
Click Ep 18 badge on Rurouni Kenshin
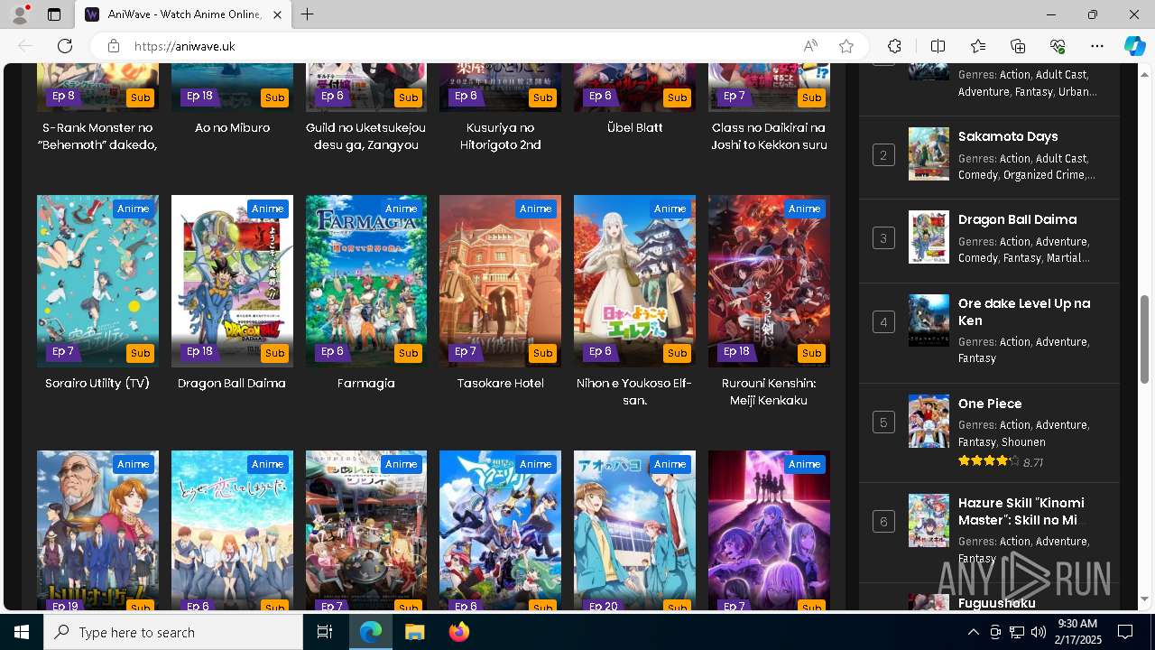point(736,352)
